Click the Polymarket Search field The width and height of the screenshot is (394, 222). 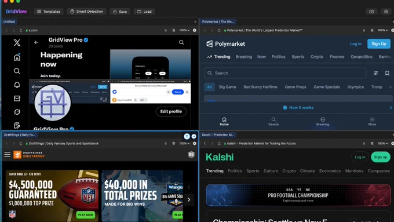coord(285,73)
